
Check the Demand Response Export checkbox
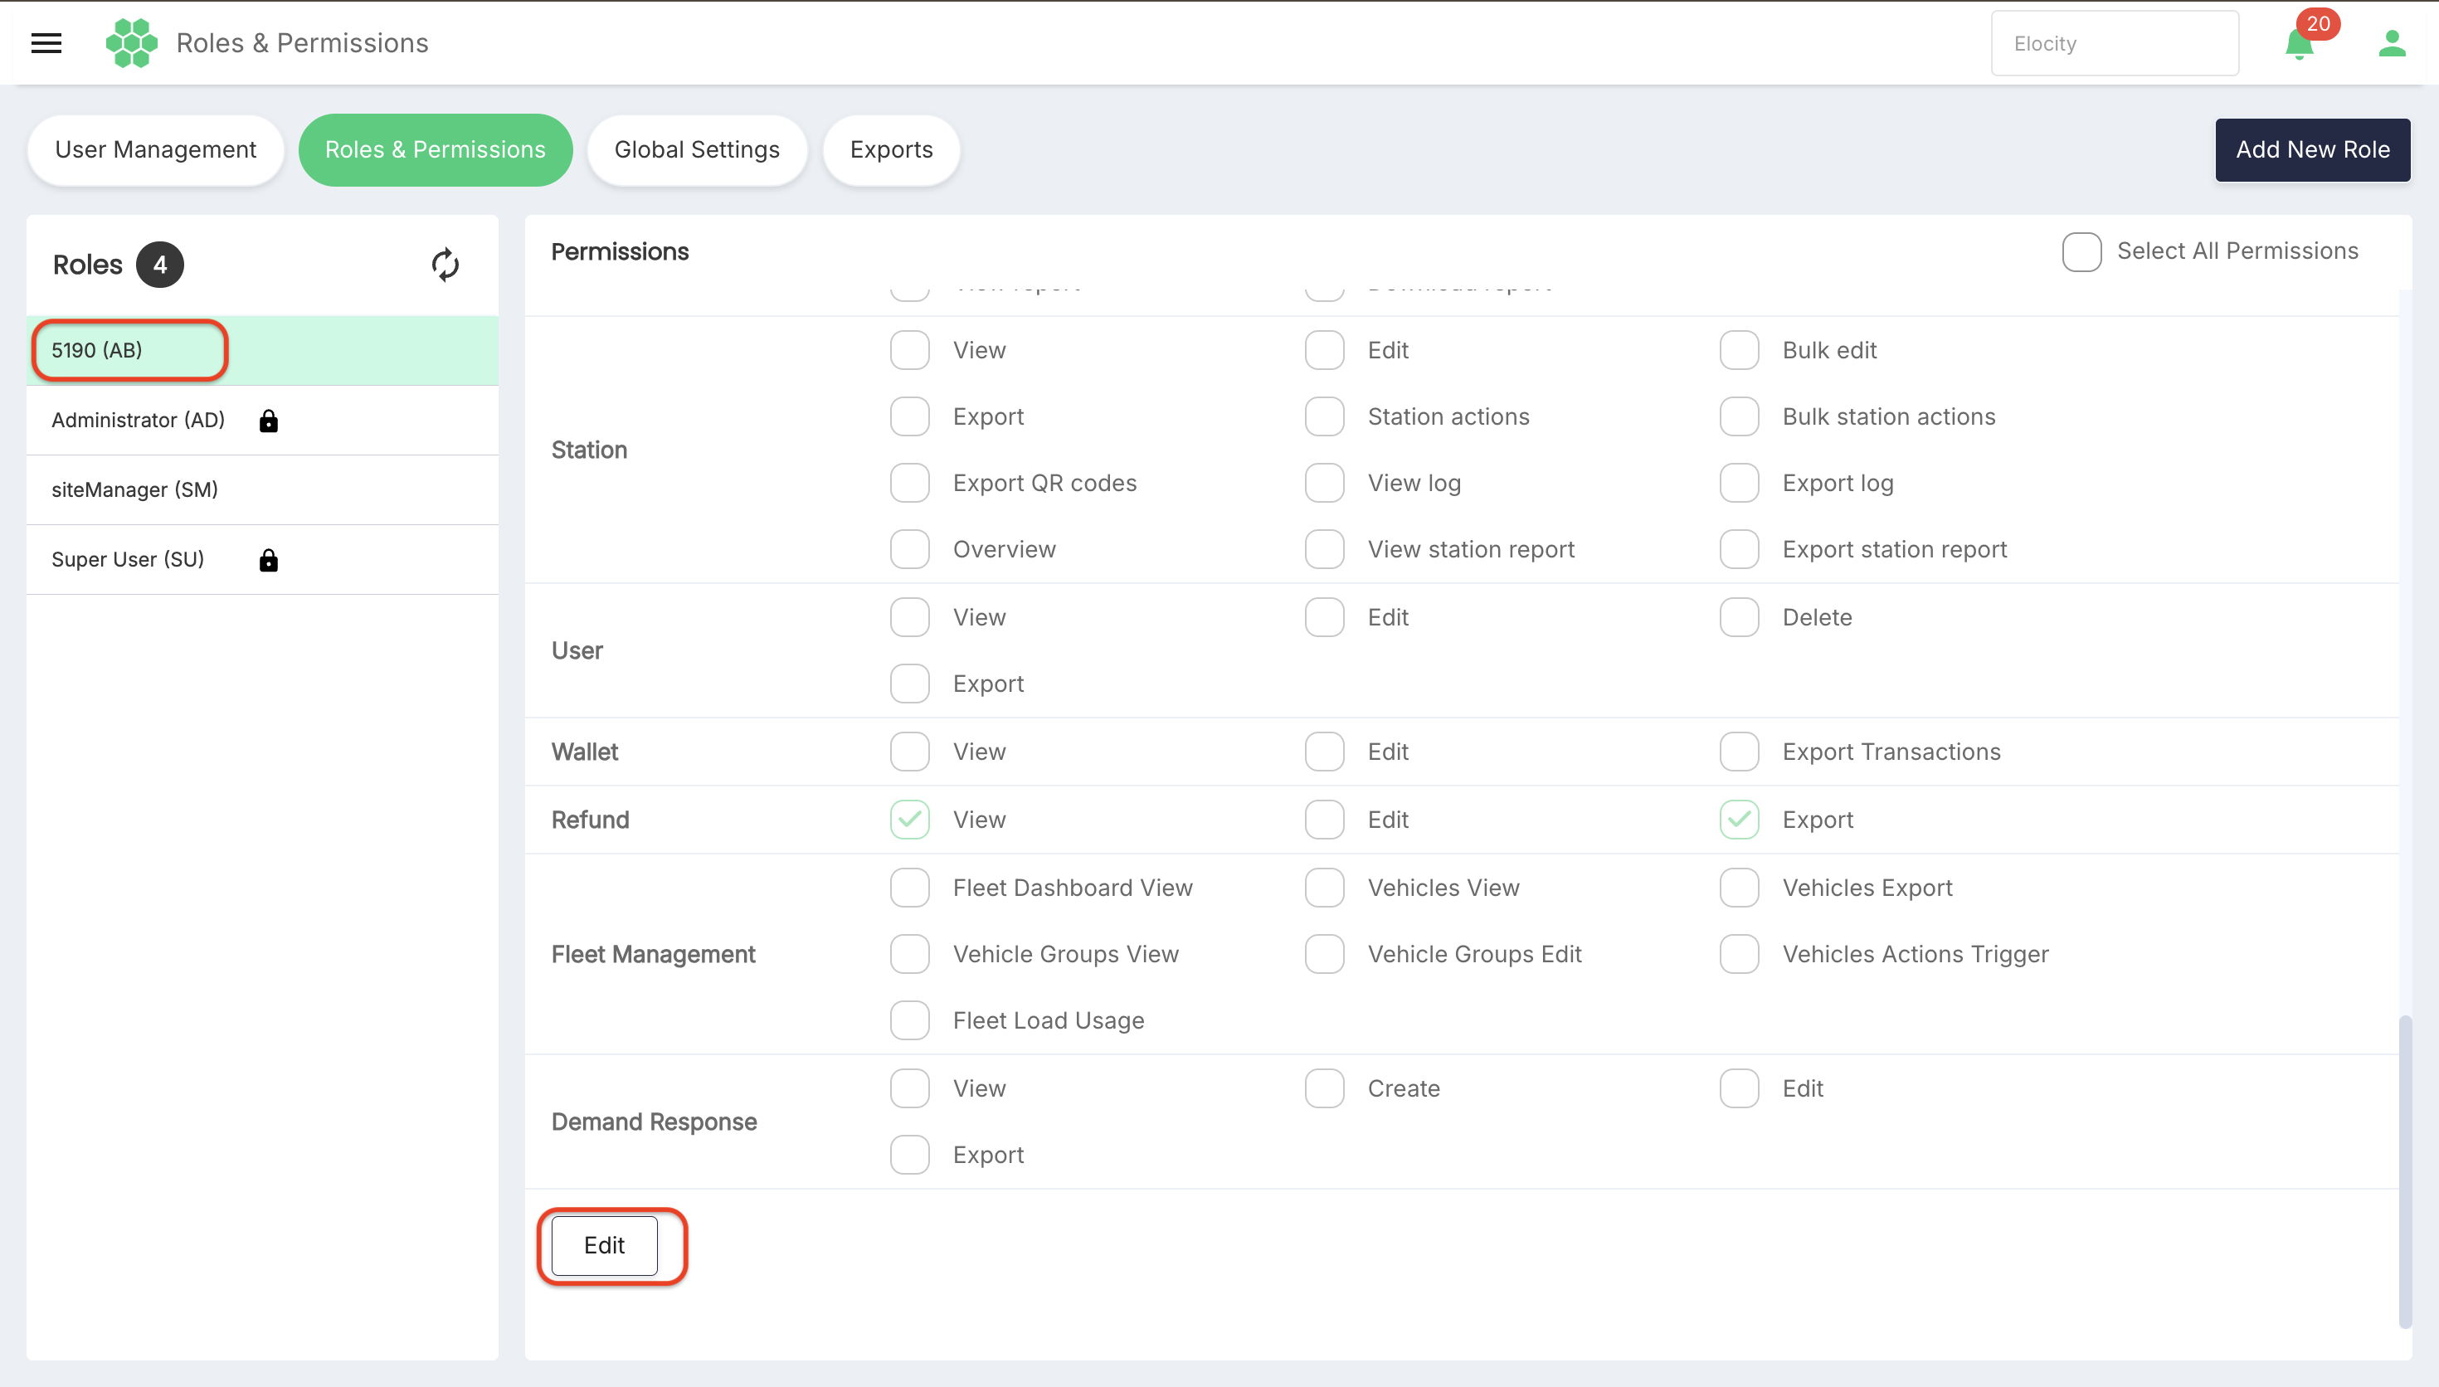909,1155
